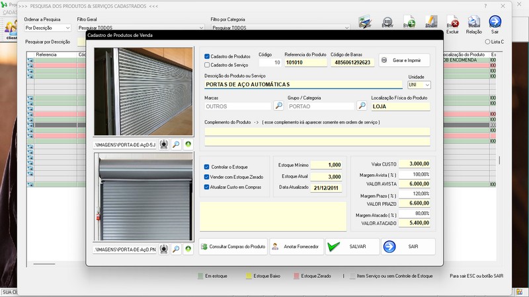Click the top image path field ending in 5.J
This screenshot has width=529, height=297.
pos(125,145)
